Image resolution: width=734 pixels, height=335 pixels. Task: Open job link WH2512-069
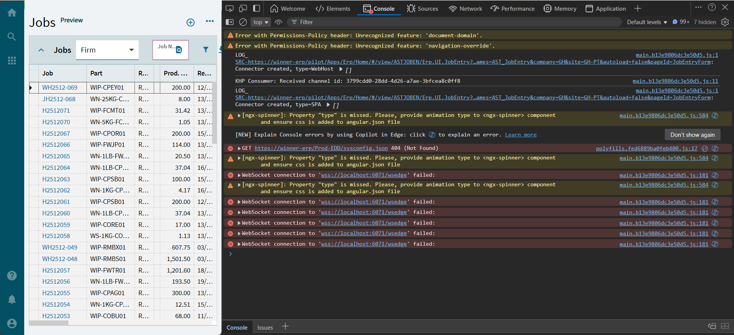click(60, 88)
